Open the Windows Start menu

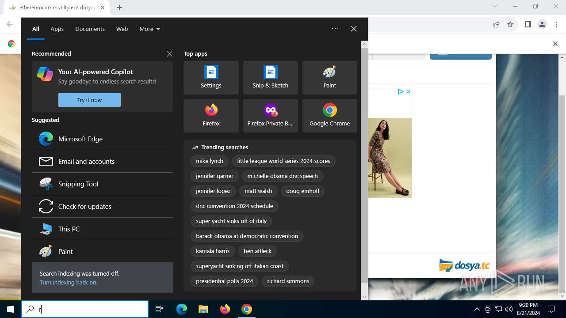[11, 309]
